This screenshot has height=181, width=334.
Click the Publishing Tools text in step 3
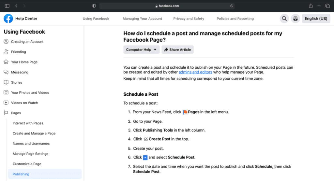click(x=158, y=130)
